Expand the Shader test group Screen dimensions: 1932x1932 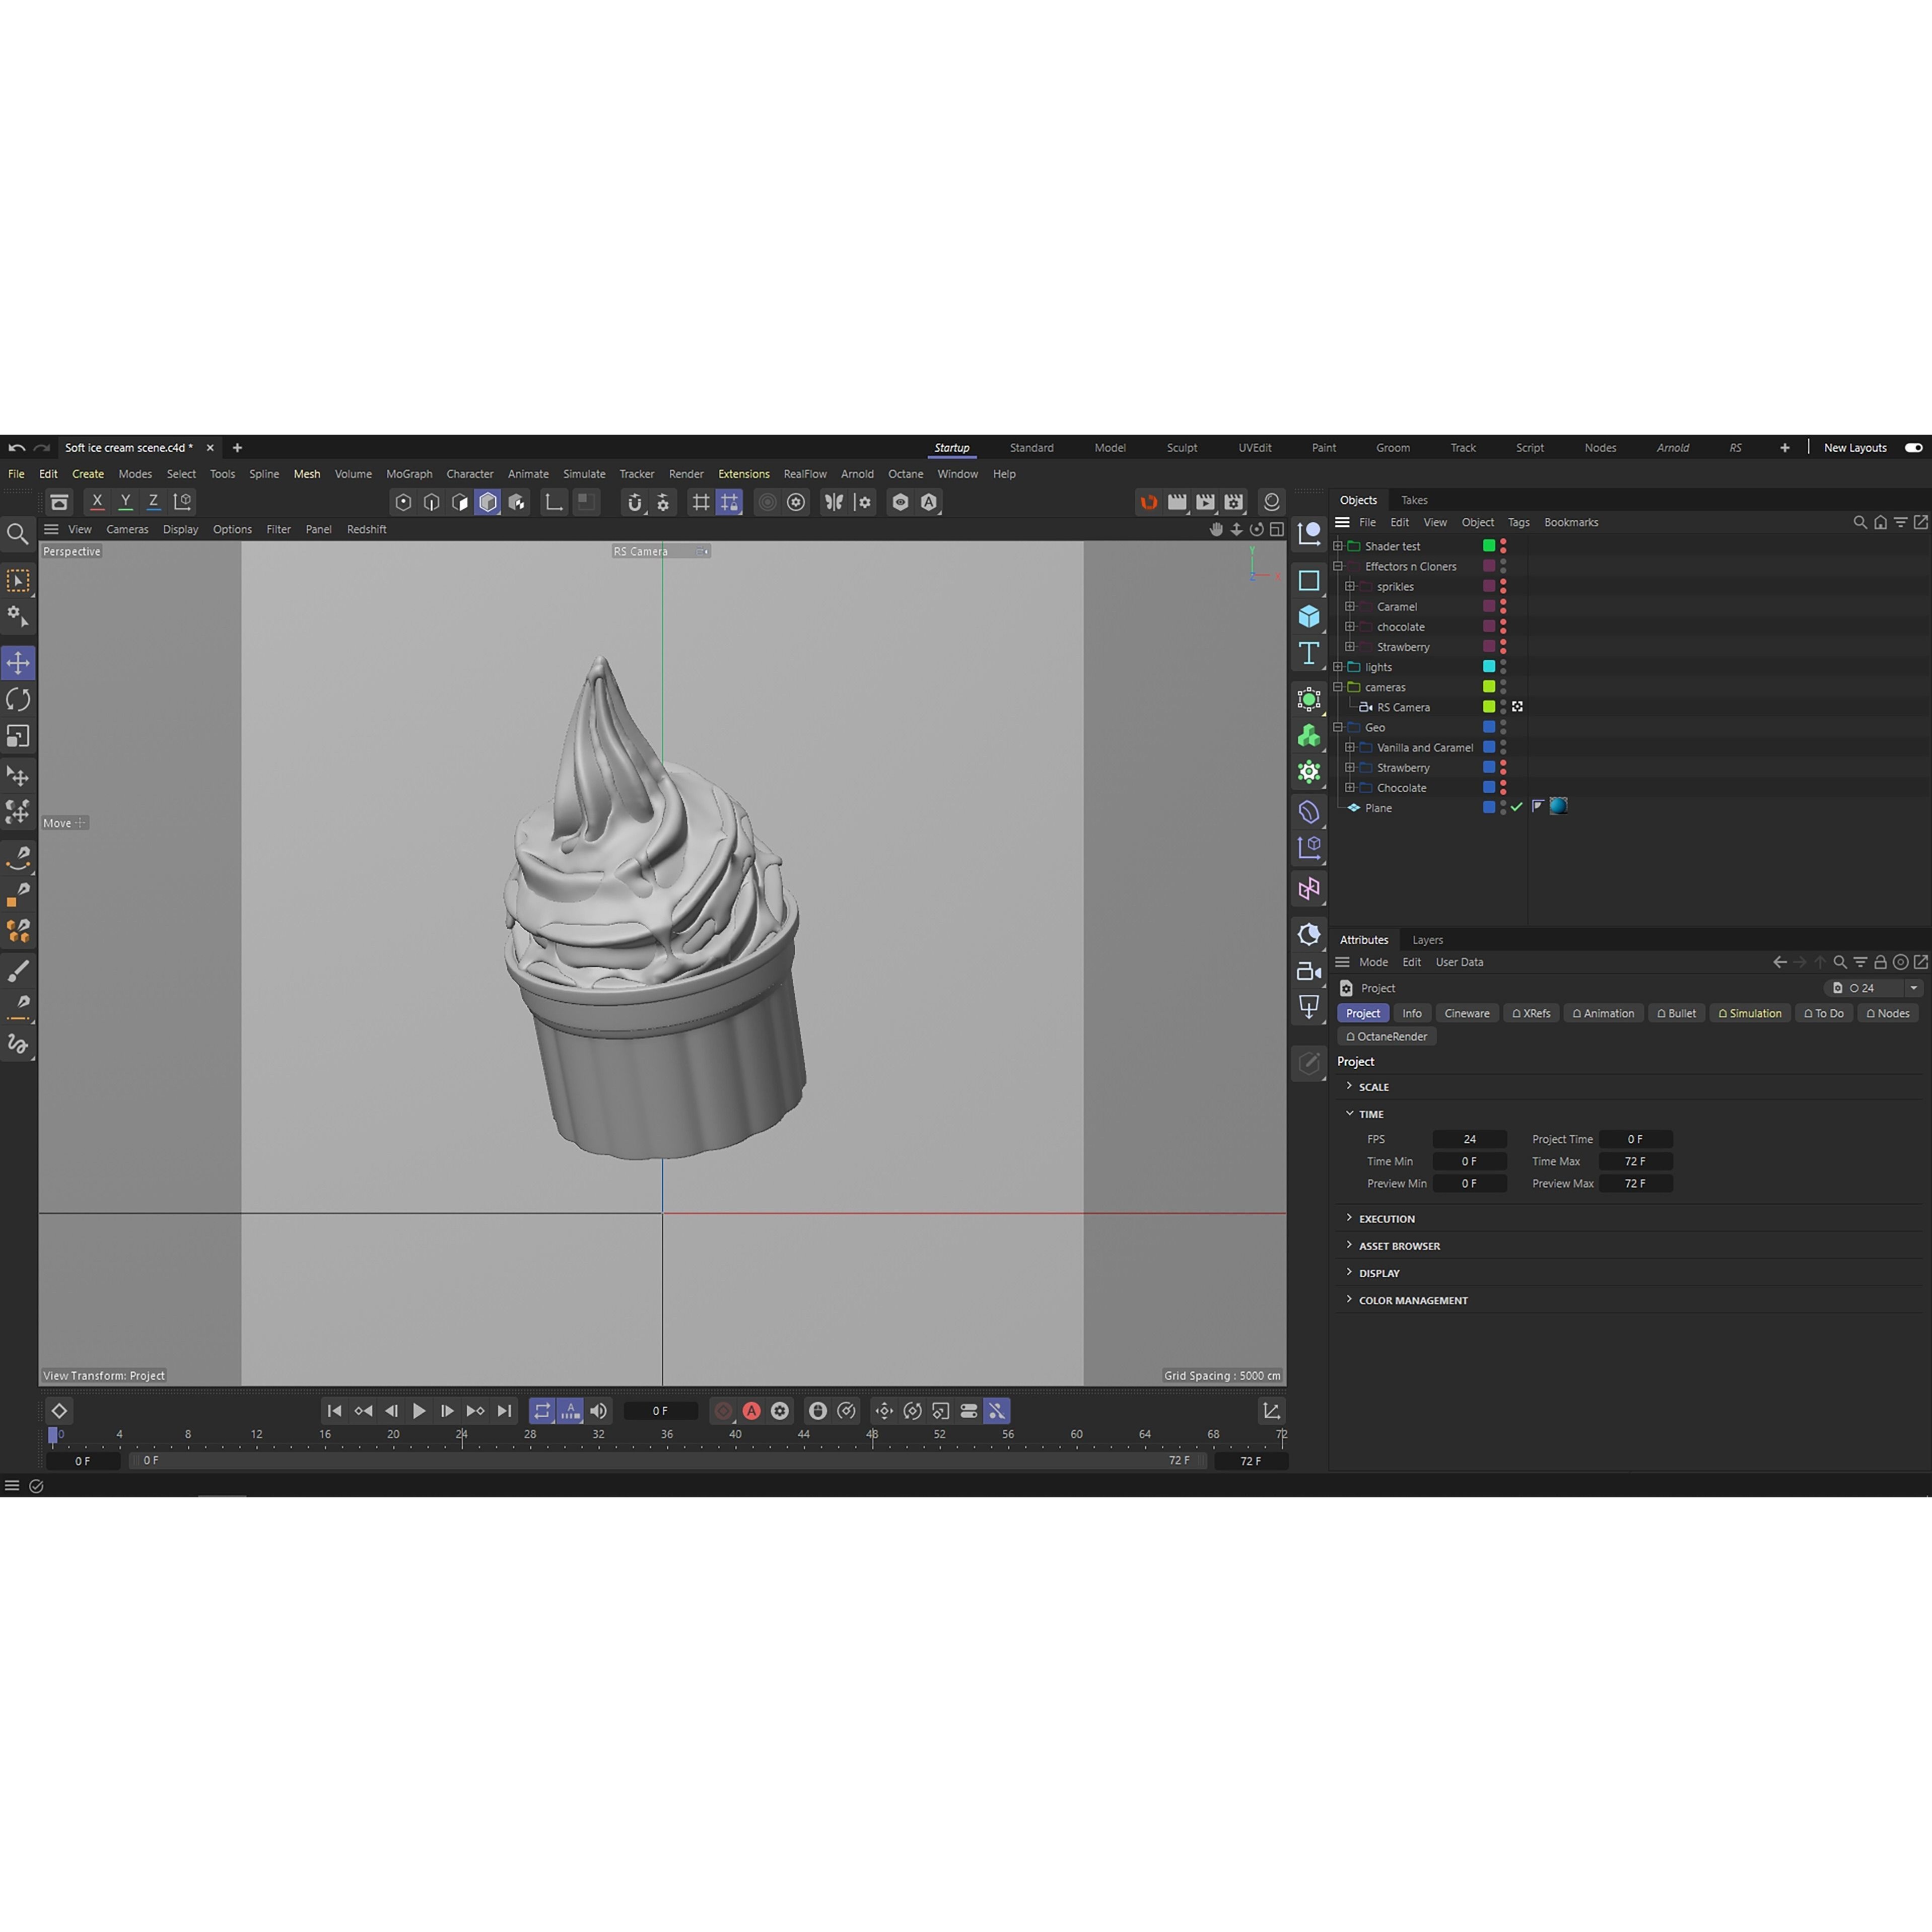pyautogui.click(x=1338, y=546)
